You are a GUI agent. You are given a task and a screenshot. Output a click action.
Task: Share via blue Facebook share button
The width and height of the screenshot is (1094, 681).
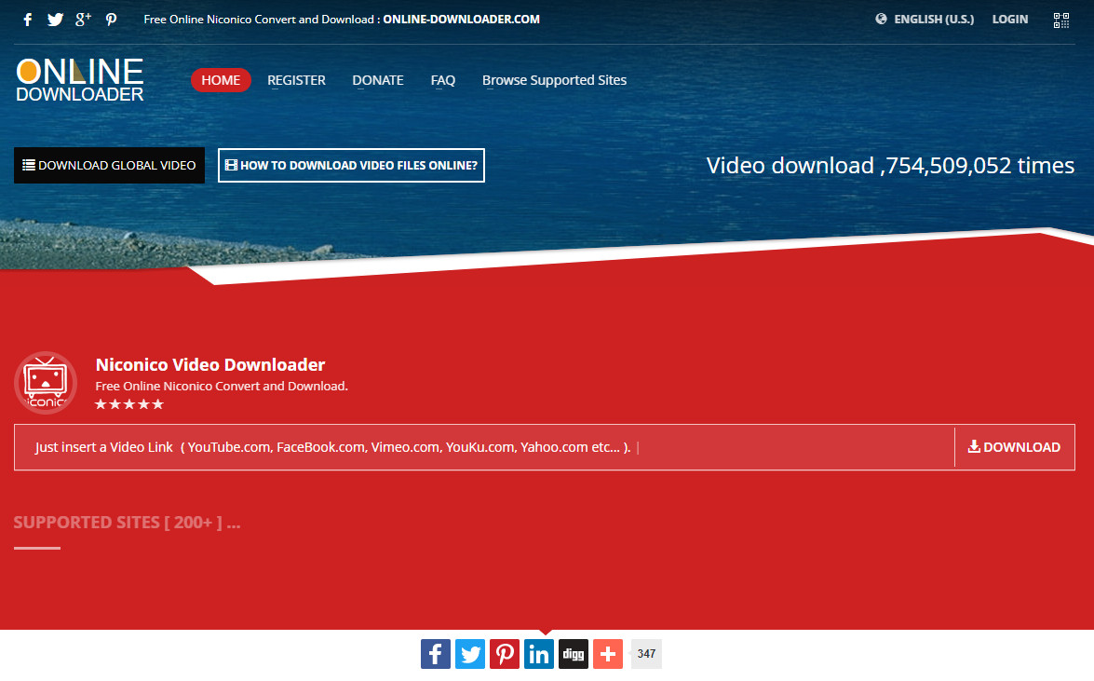point(436,654)
